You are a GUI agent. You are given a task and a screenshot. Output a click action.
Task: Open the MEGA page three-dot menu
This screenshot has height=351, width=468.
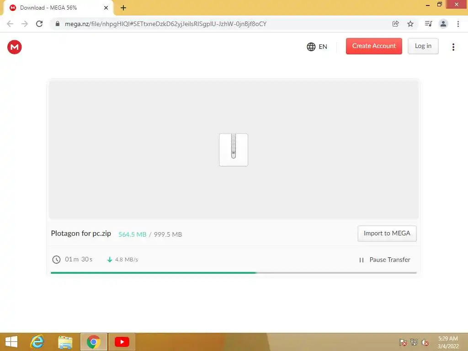pyautogui.click(x=453, y=47)
